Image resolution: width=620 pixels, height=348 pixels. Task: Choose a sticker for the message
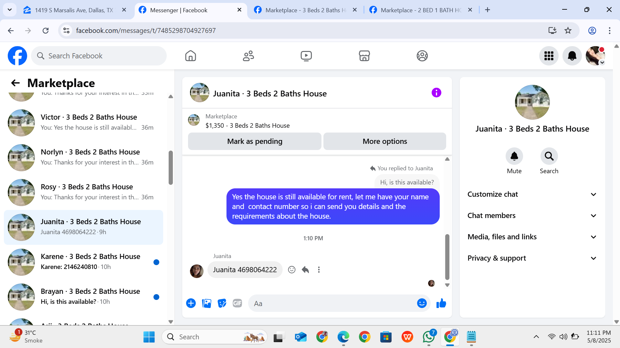(222, 303)
